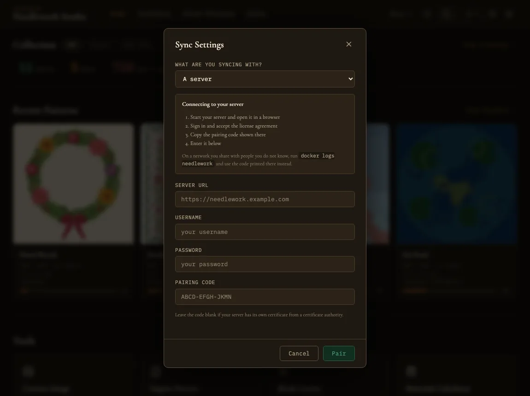Select the Password input box
530x396 pixels.
tap(265, 264)
